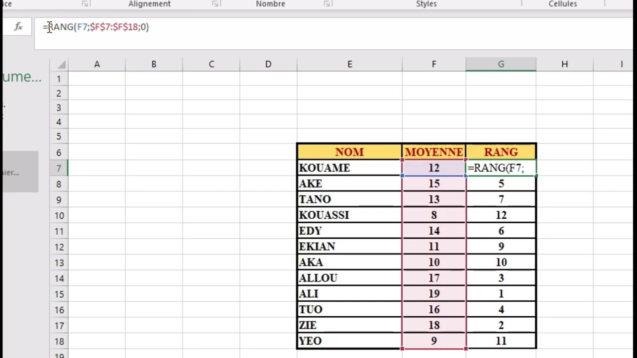Select the TANO name cell
The height and width of the screenshot is (358, 637).
[349, 199]
